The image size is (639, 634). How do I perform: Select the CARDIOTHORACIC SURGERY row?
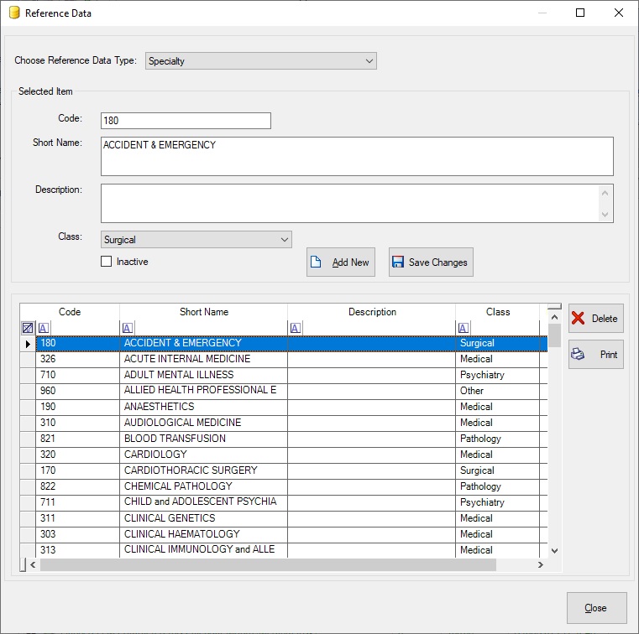pyautogui.click(x=284, y=470)
